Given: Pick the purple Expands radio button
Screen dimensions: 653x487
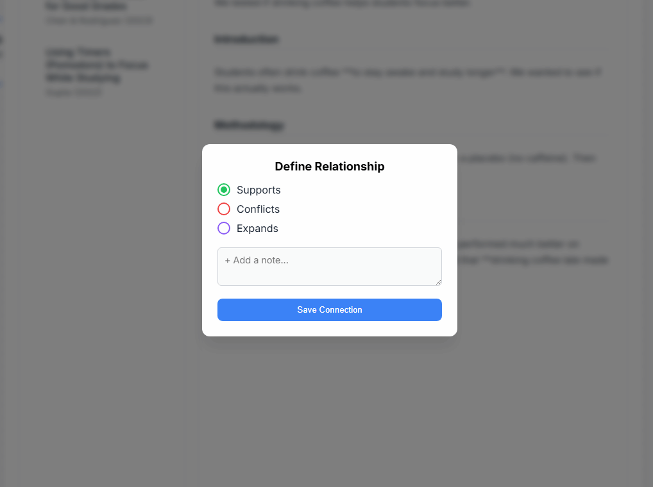Looking at the screenshot, I should [224, 228].
